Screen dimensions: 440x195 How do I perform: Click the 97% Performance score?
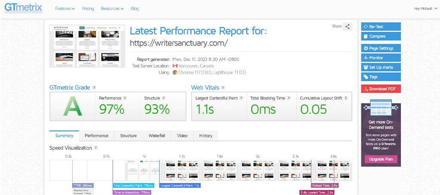click(x=112, y=109)
